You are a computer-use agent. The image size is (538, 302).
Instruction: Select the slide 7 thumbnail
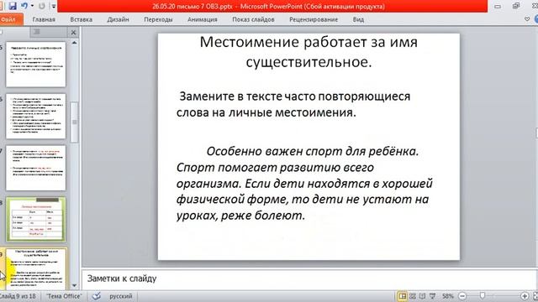pyautogui.click(x=35, y=168)
